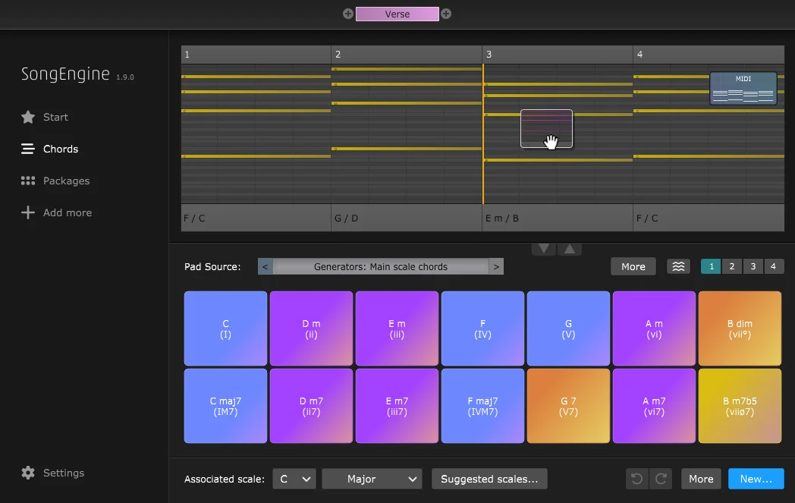Screen dimensions: 795x503
Task: Switch to pad page 4
Action: click(773, 267)
